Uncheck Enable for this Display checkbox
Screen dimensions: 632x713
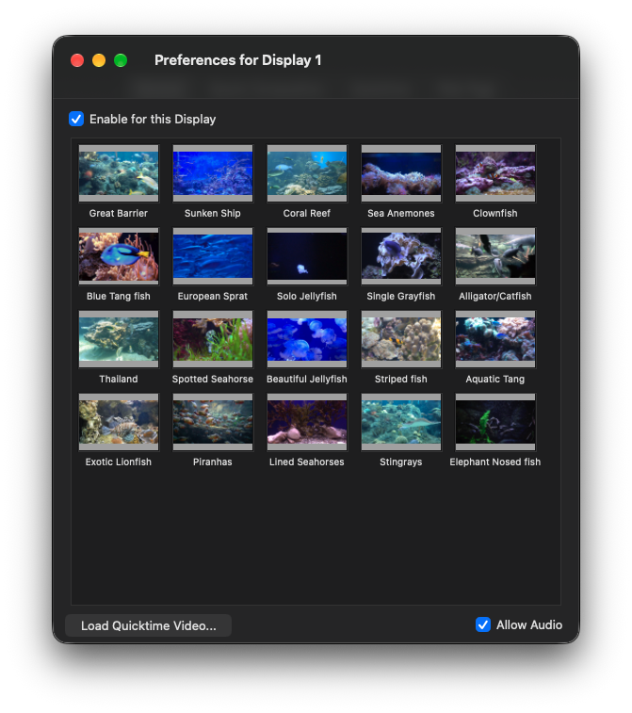(x=76, y=119)
